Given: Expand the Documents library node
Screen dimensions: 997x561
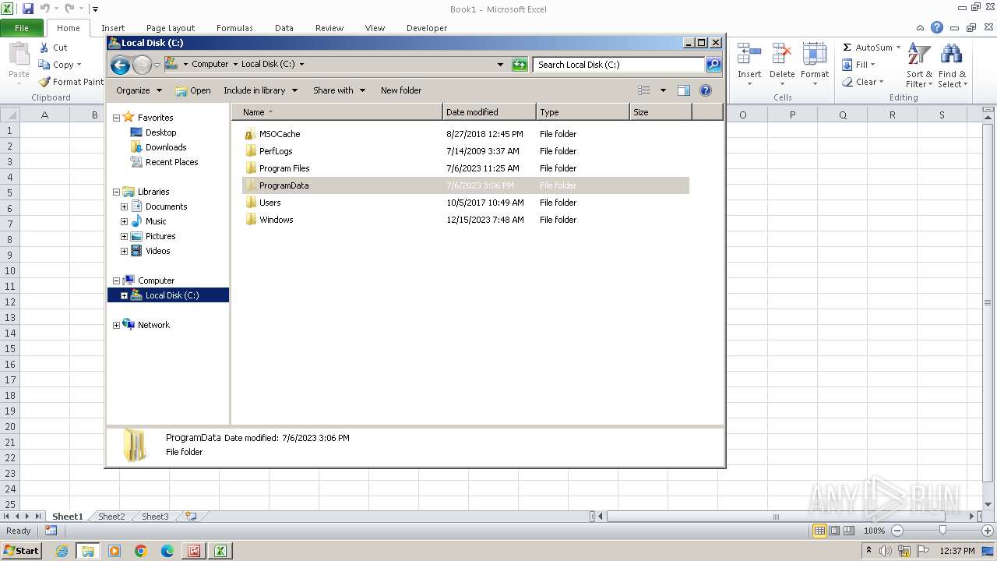Looking at the screenshot, I should click(124, 206).
